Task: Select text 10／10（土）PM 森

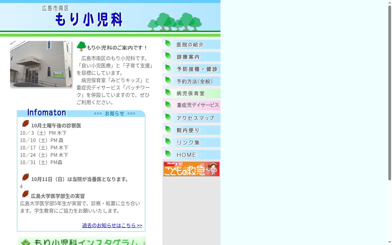Action: [x=42, y=140]
